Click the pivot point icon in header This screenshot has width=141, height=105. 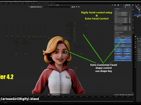pyautogui.click(x=55, y=5)
